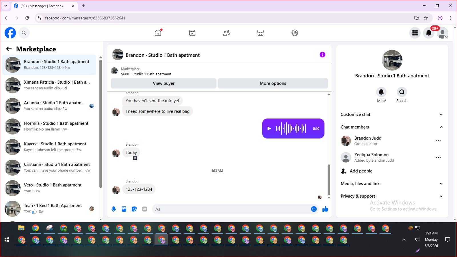Expand the Customize chat section
The height and width of the screenshot is (257, 457).
point(392,115)
